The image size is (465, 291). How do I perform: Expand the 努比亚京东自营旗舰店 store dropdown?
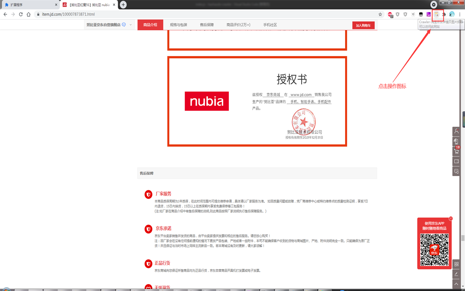(x=130, y=25)
